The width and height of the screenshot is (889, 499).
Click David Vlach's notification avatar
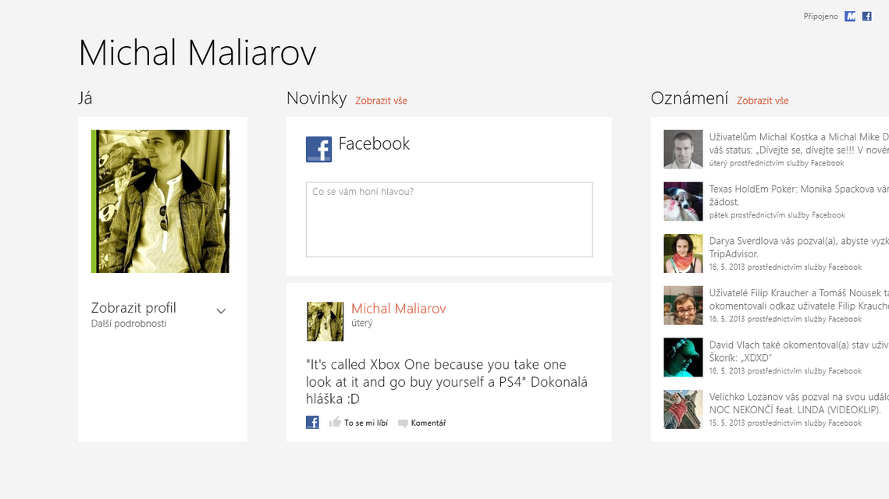683,357
